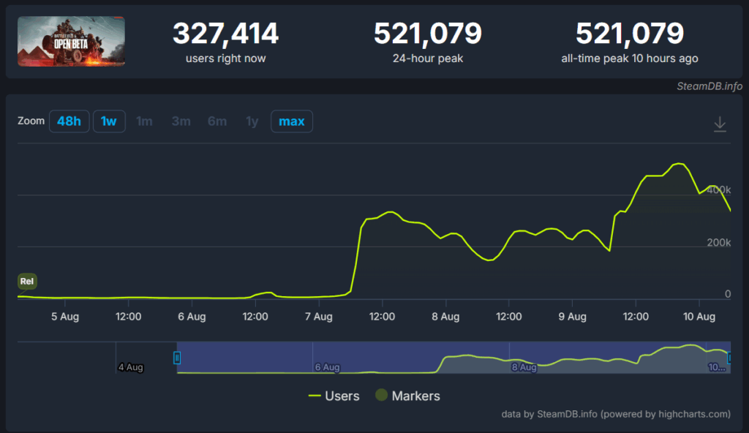Click the chart download/export icon
749x433 pixels.
pos(720,125)
